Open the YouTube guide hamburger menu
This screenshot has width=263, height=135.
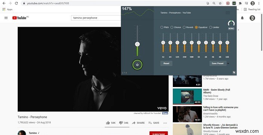6,18
